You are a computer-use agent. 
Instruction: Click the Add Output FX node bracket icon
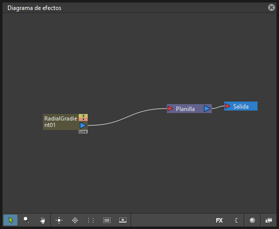click(236, 220)
